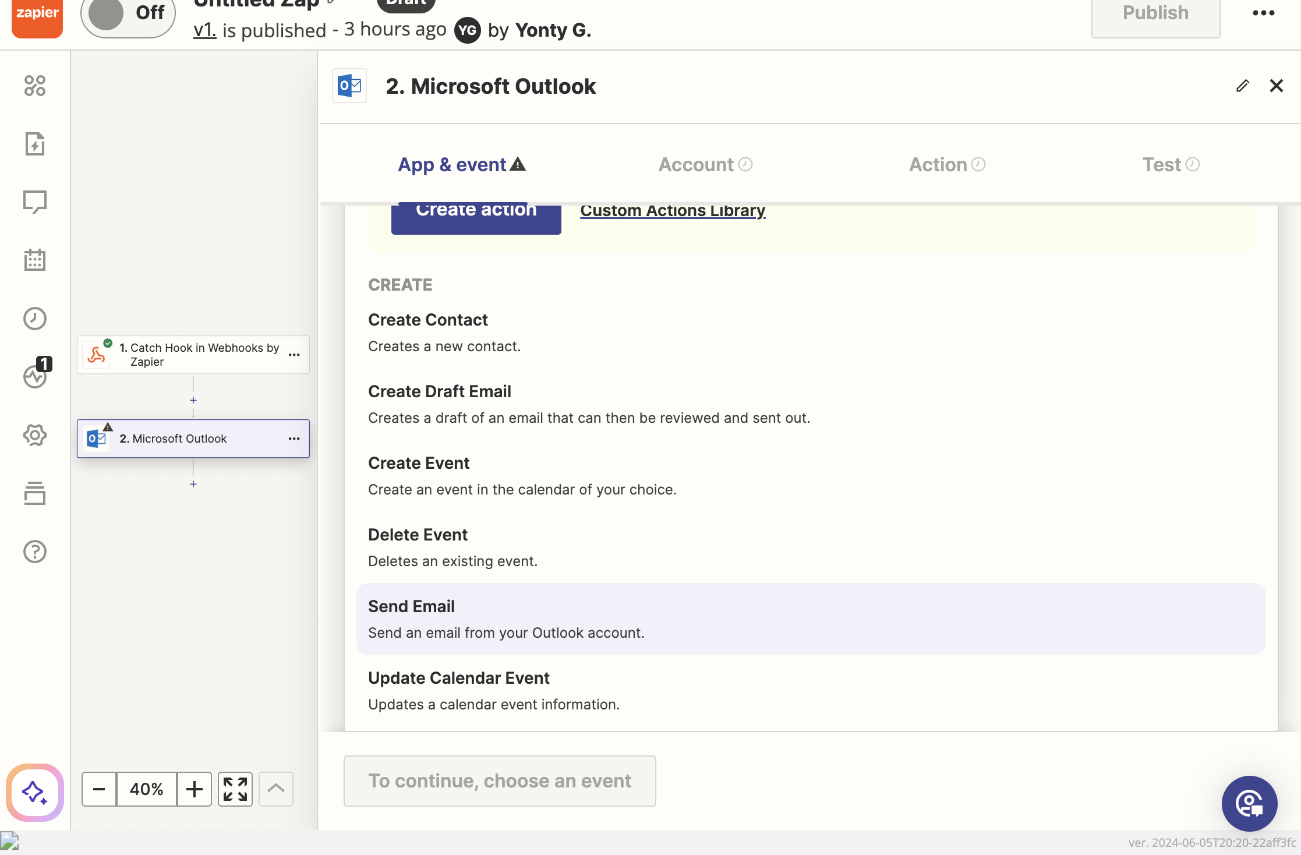Choose the Update Calendar Event option

coord(811,691)
